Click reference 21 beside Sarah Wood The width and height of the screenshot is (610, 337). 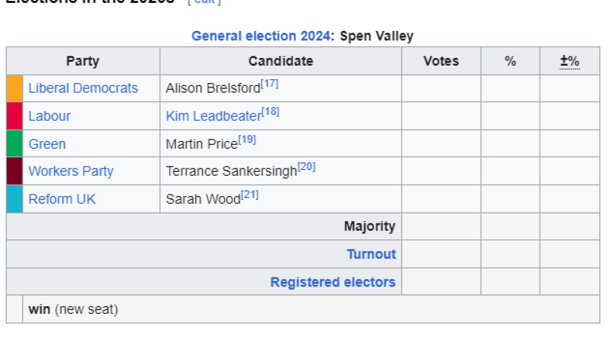(x=250, y=195)
